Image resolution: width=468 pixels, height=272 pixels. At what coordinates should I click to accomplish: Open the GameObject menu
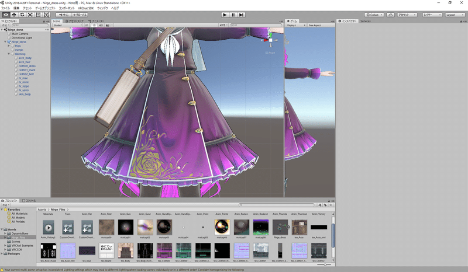[45, 8]
